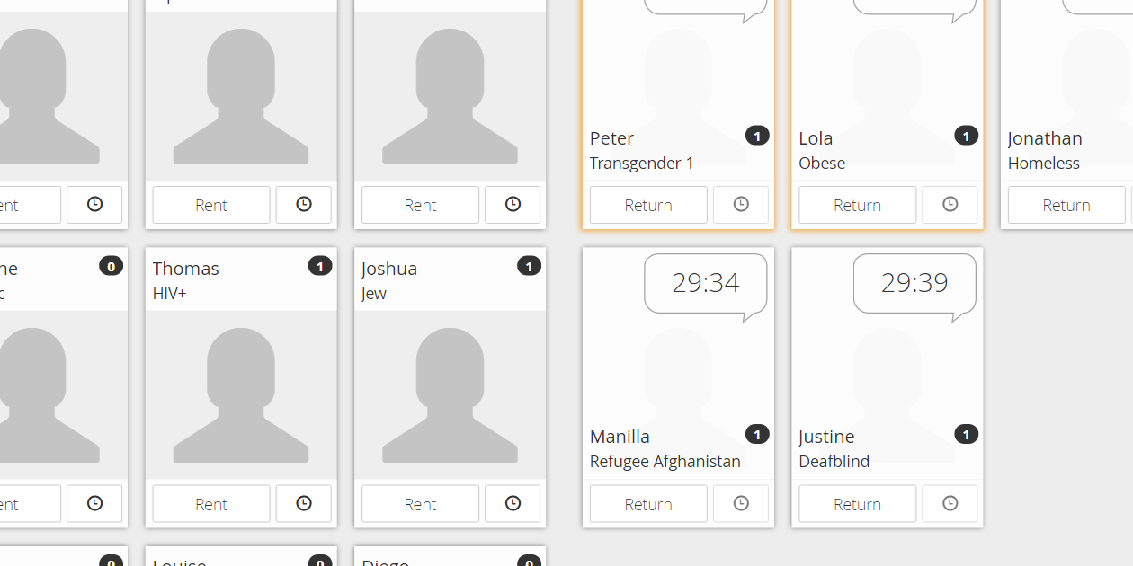Viewport: 1133px width, 566px height.
Task: Rent the Thomas HIV+ book
Action: 211,504
